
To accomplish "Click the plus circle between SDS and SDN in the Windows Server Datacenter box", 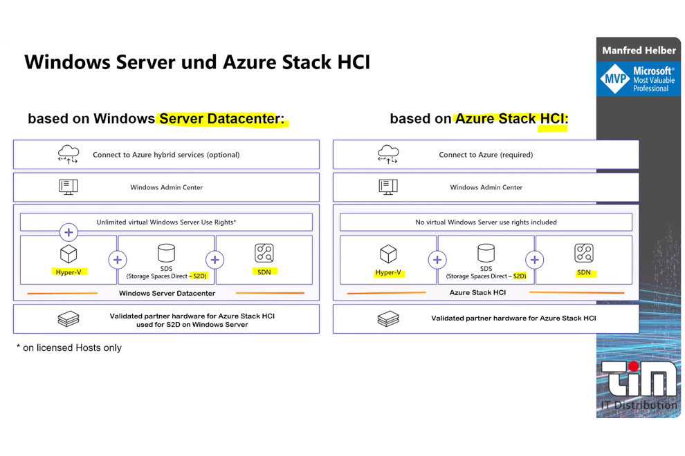I will tap(215, 260).
